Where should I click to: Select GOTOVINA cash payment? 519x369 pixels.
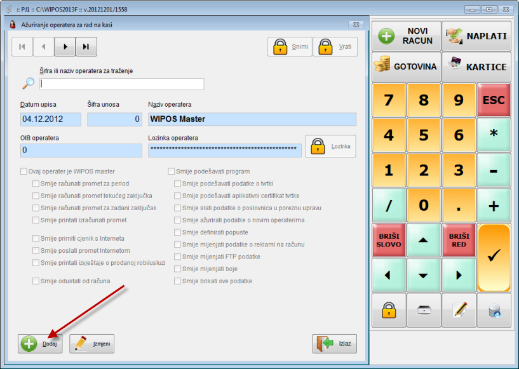tap(406, 67)
